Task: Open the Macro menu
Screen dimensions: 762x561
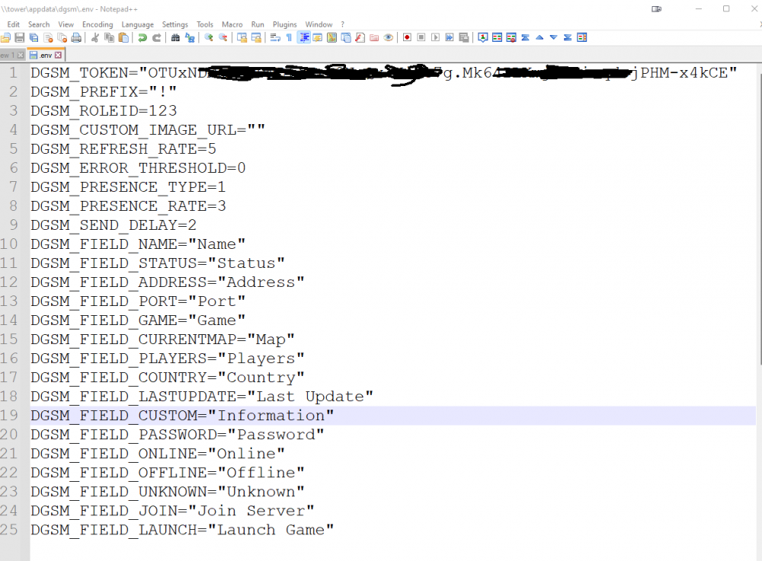Action: tap(232, 24)
